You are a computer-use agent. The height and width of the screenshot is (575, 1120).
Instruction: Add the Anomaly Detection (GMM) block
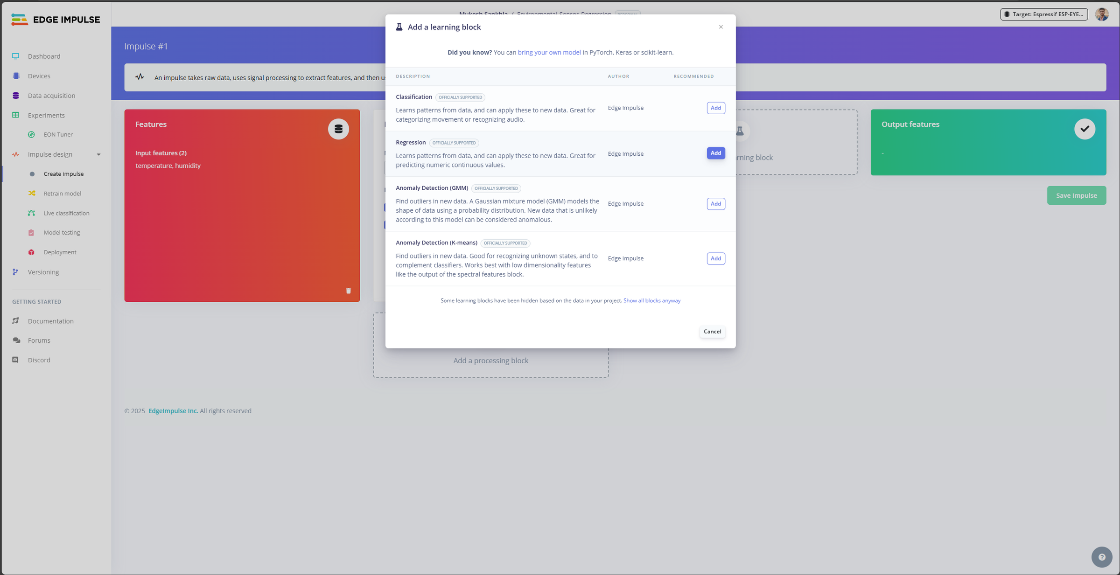pyautogui.click(x=715, y=204)
